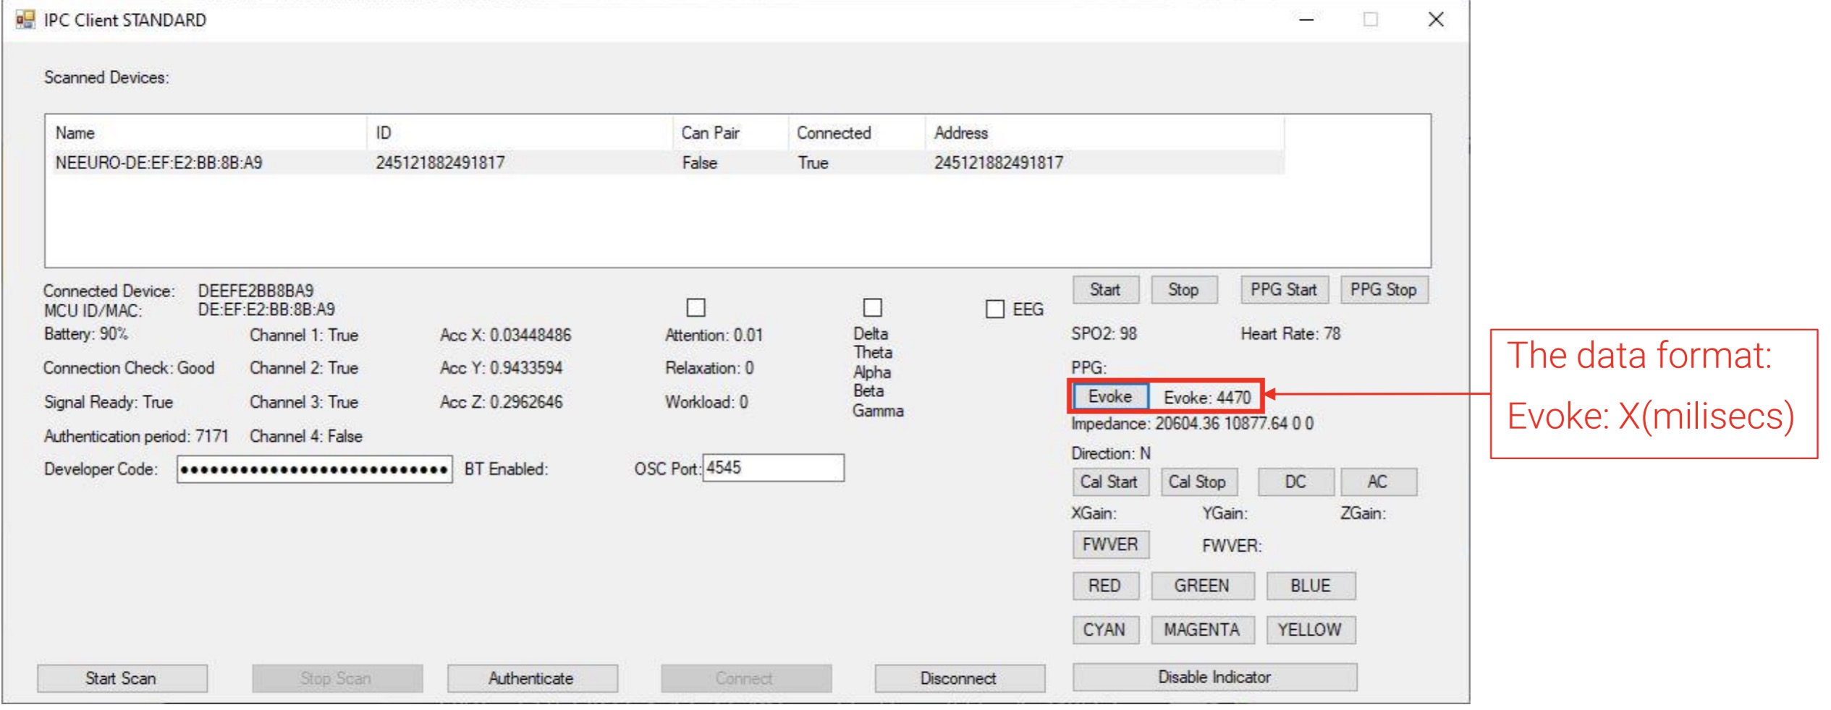Set indicator color to RED
Image resolution: width=1831 pixels, height=710 pixels.
click(x=1105, y=586)
